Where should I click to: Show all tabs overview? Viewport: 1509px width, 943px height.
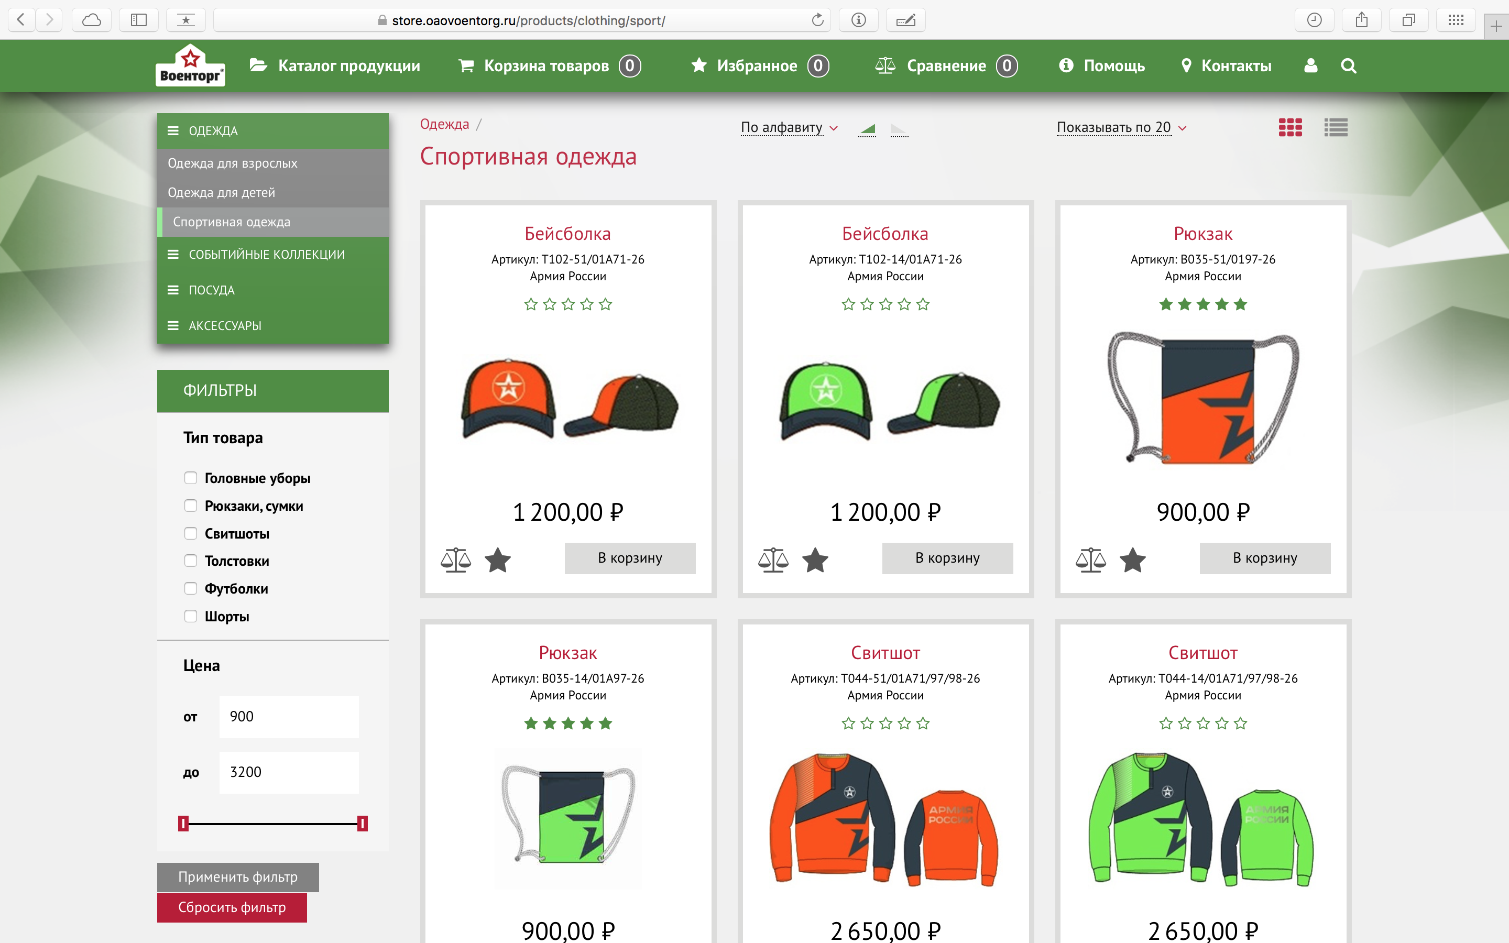(x=1408, y=20)
